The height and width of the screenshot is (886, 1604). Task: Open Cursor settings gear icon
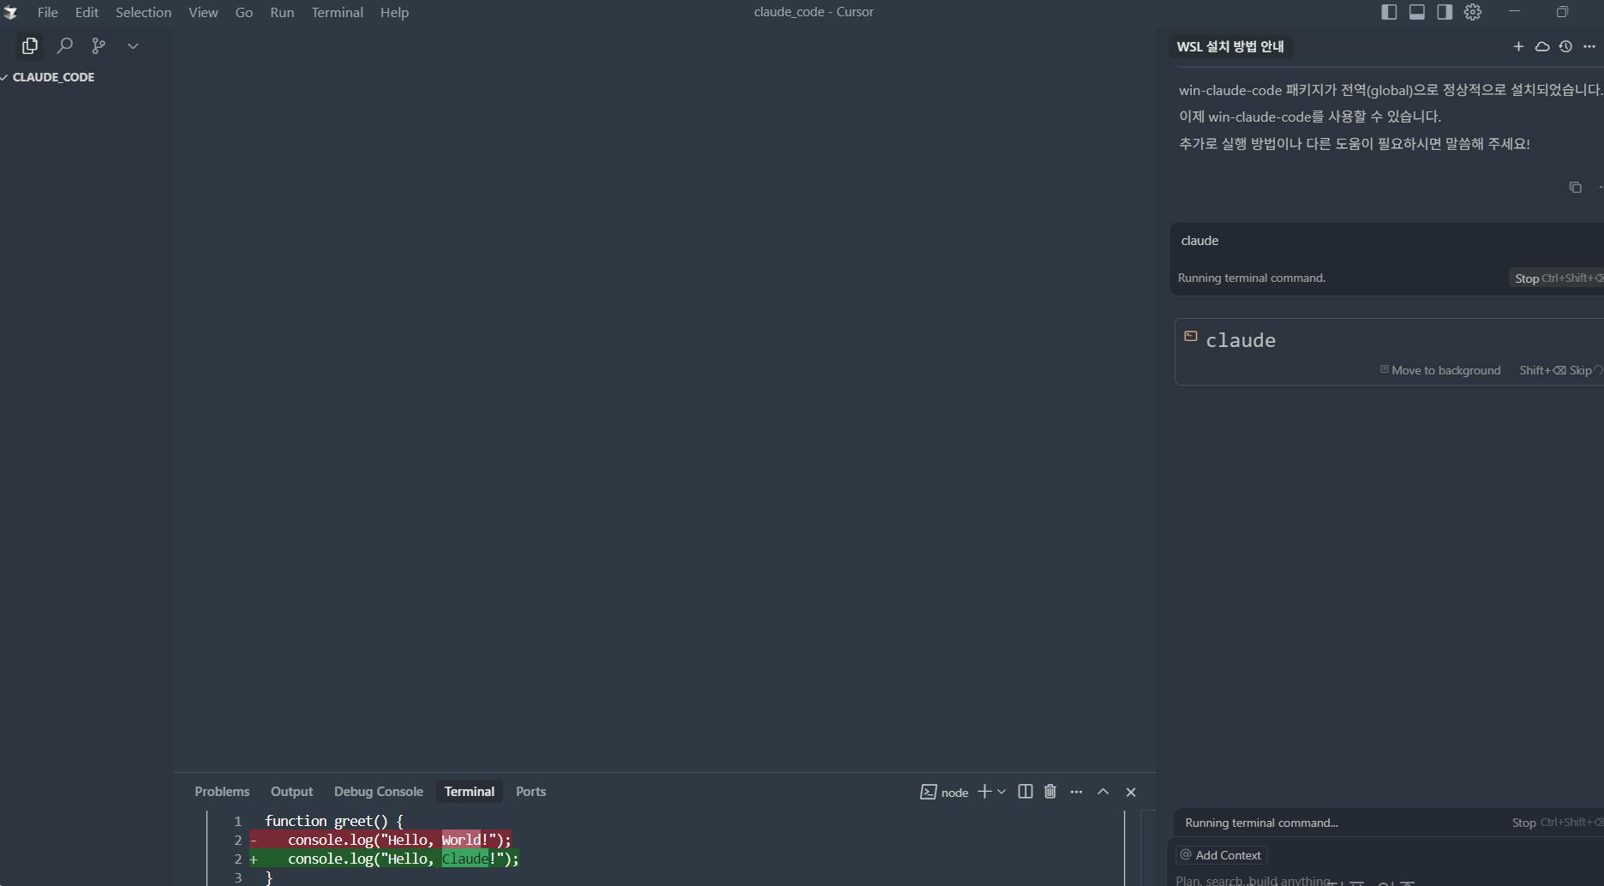(1473, 12)
